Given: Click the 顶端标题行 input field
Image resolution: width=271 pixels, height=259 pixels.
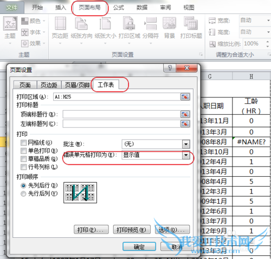Looking at the screenshot, I should pyautogui.click(x=121, y=114).
